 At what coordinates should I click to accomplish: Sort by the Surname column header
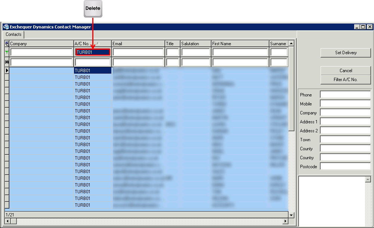coord(279,44)
